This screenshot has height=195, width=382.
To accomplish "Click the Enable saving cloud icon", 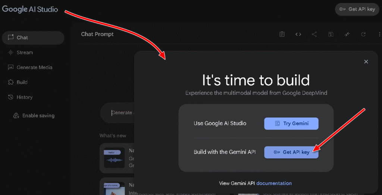I will click(16, 115).
